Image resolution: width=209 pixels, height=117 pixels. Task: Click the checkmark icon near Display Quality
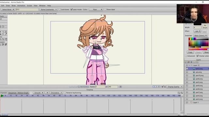(163, 87)
